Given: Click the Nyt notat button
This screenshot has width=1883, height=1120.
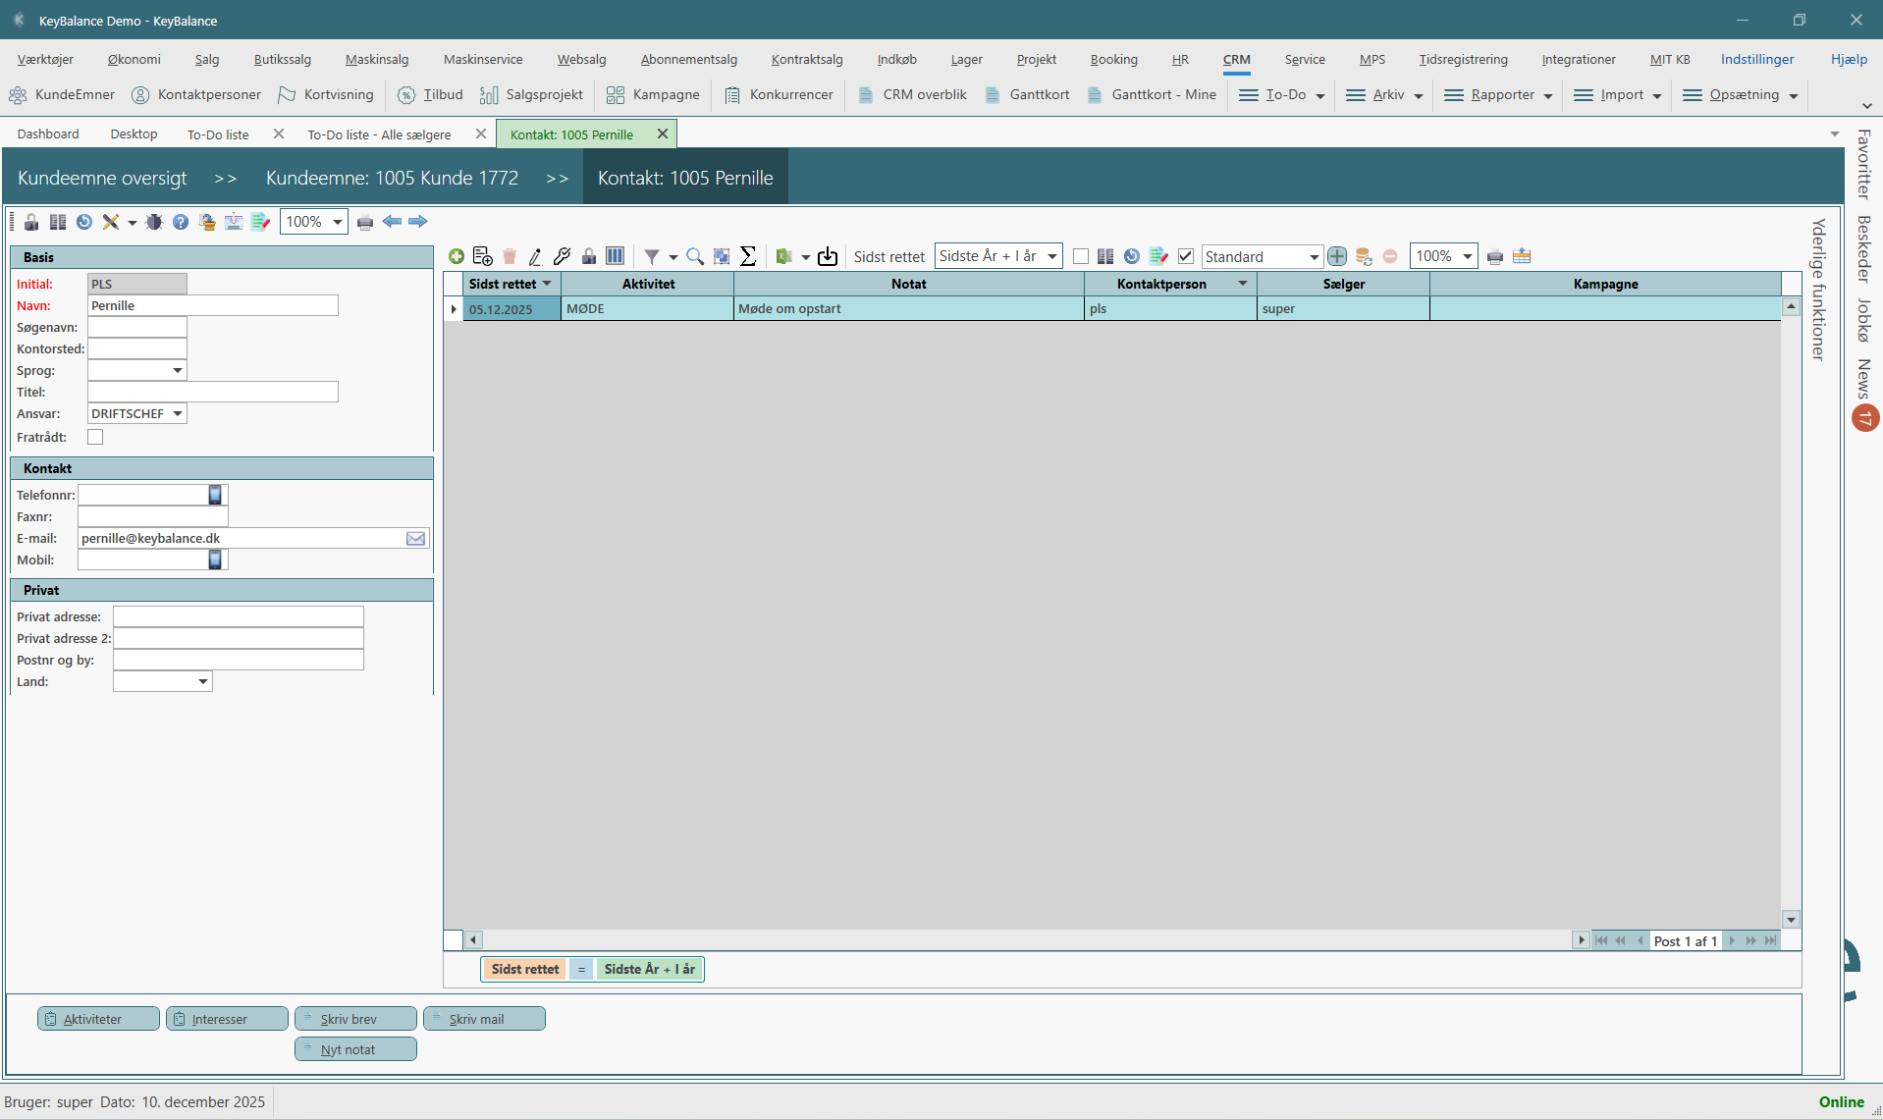Looking at the screenshot, I should tap(355, 1049).
